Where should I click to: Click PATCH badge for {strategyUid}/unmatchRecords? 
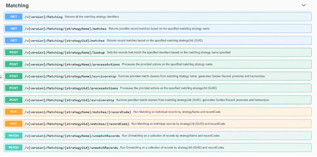tap(14, 147)
